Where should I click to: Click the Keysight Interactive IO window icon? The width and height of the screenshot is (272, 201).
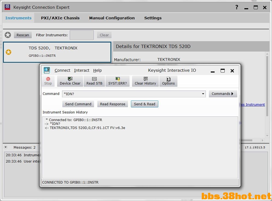pyautogui.click(x=47, y=70)
